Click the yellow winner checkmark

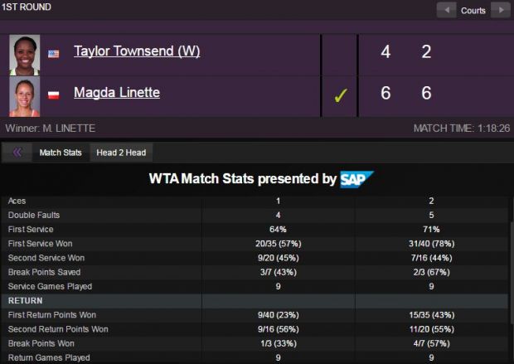[341, 95]
